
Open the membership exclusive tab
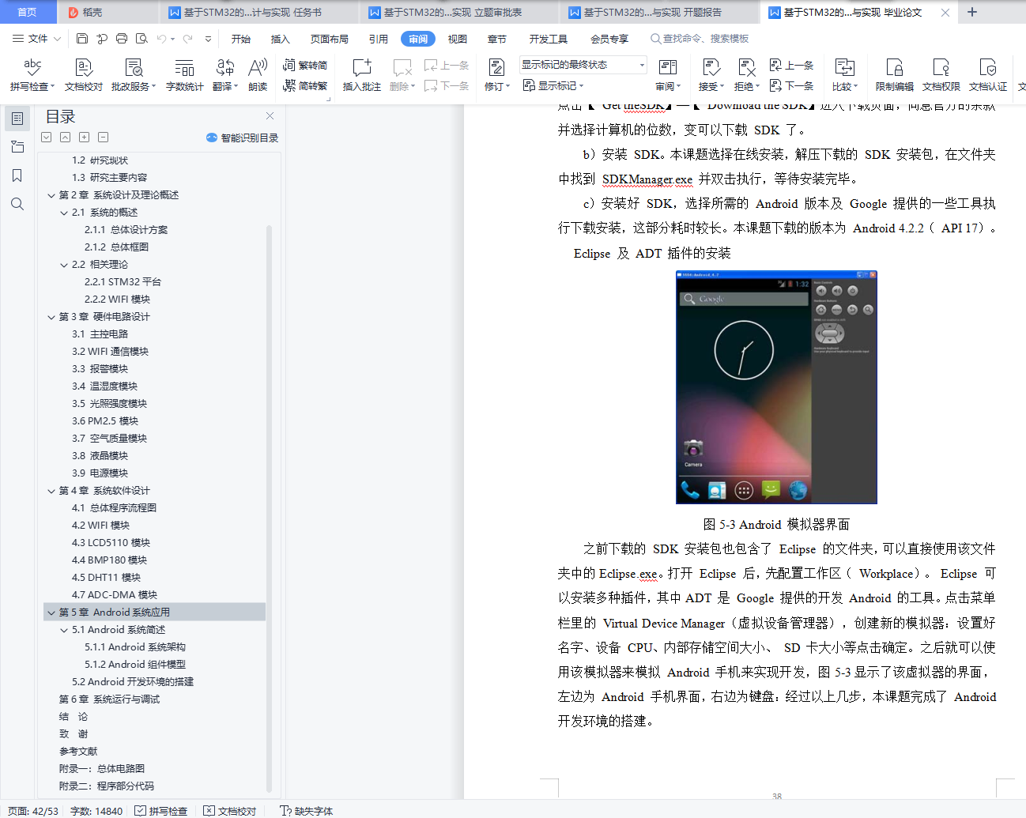point(609,39)
